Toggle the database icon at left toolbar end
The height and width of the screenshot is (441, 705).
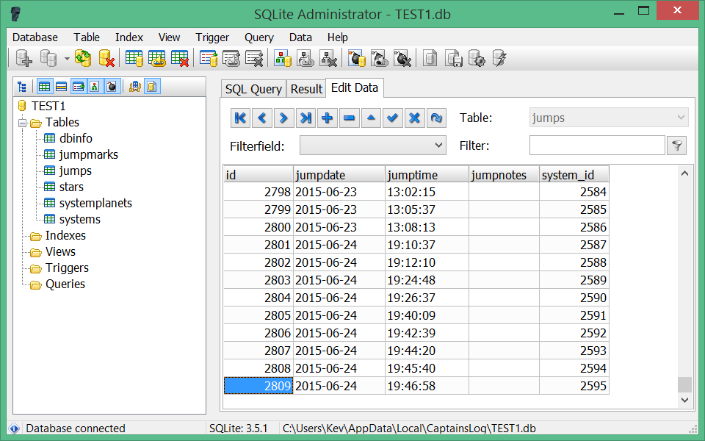click(152, 87)
